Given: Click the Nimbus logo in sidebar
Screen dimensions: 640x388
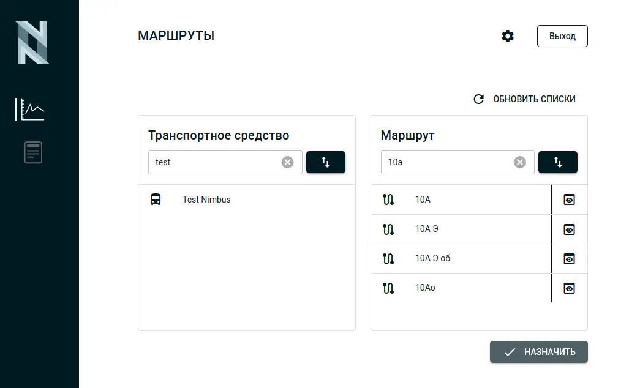Looking at the screenshot, I should 32,42.
